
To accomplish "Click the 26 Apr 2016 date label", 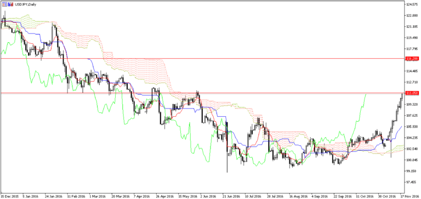I will pyautogui.click(x=164, y=196).
